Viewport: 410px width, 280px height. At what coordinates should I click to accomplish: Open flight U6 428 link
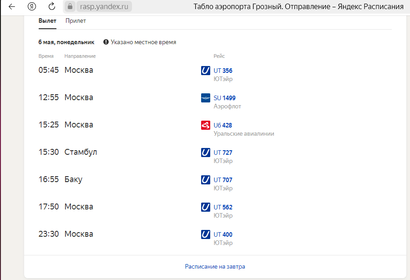[223, 125]
